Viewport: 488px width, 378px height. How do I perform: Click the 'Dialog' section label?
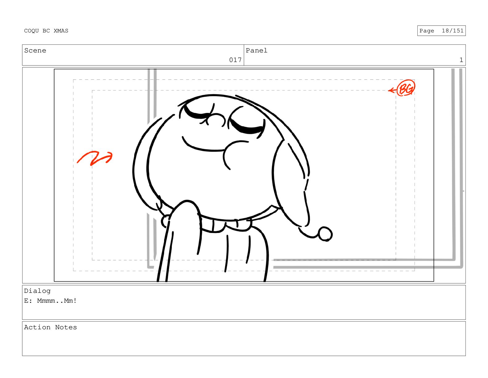click(x=37, y=291)
